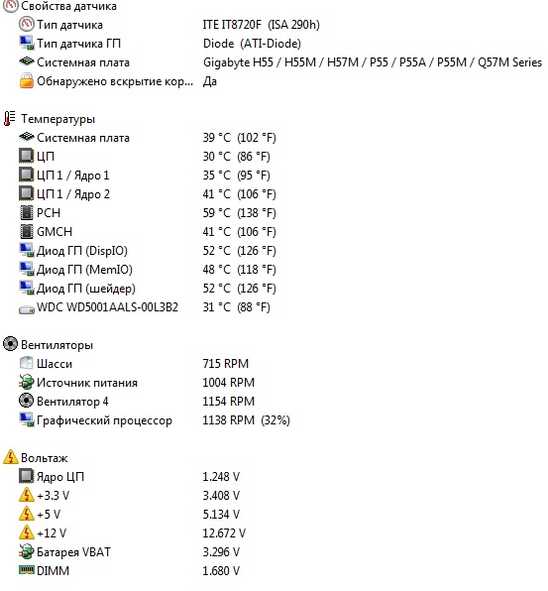Viewport: 548px width, 591px height.
Task: Select the WDC WD5001AALS-00L3B2 drive label
Action: pos(107,307)
